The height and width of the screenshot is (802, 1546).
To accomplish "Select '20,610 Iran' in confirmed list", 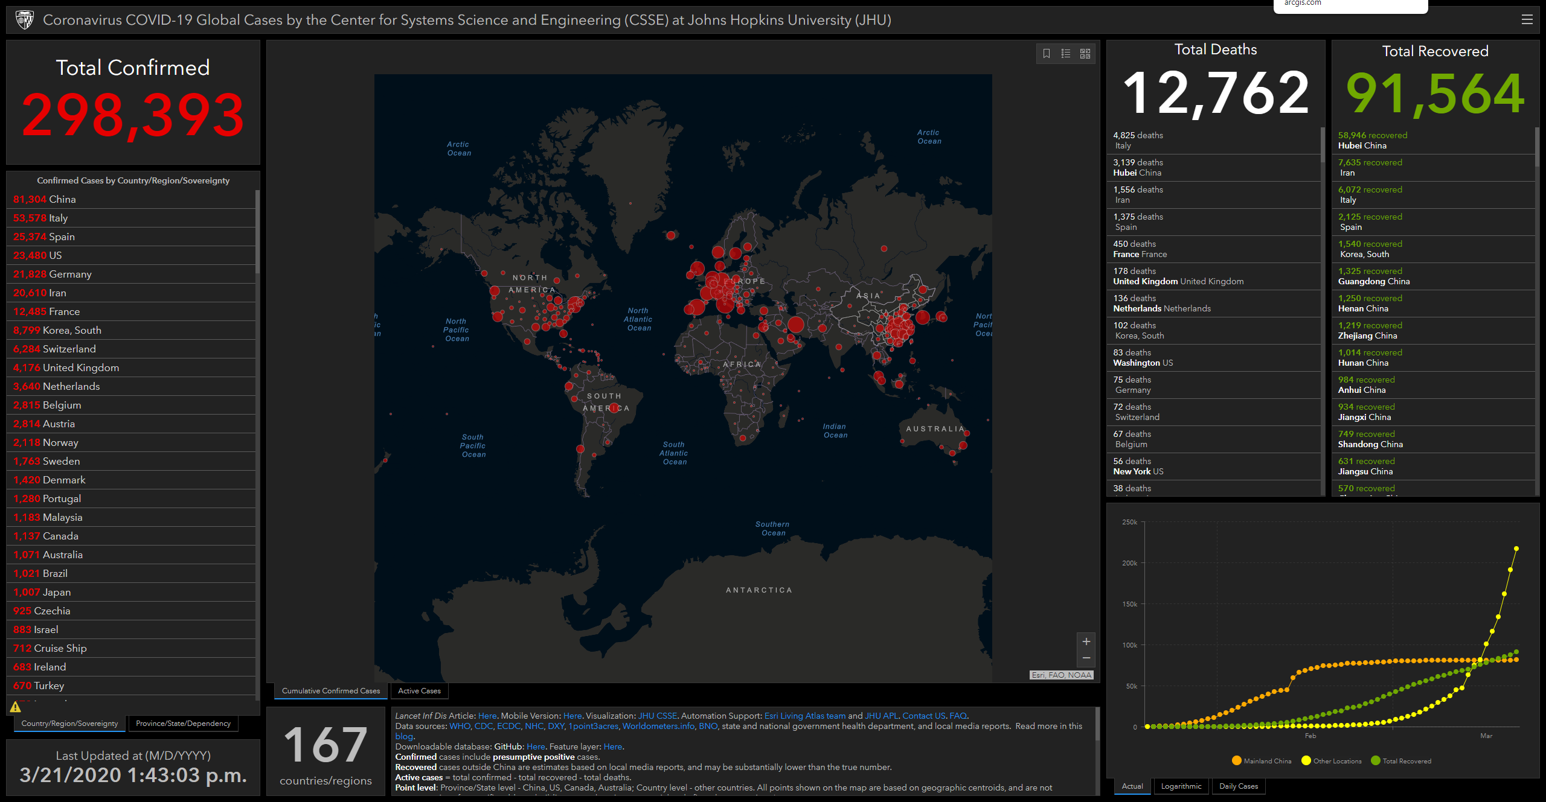I will click(x=131, y=293).
